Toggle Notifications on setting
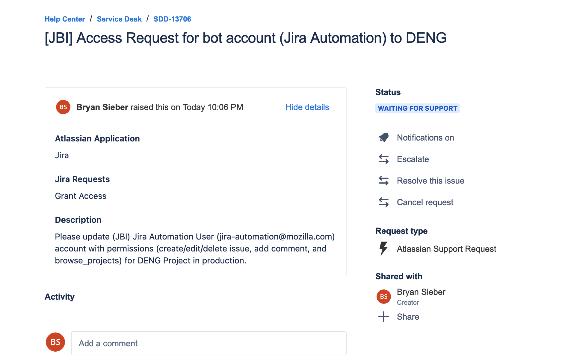The height and width of the screenshot is (360, 565). [x=425, y=138]
